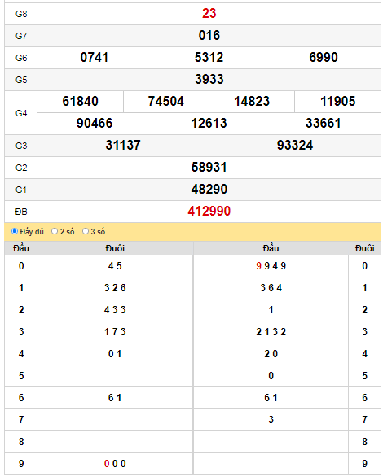Click the G6 number 0741

pyautogui.click(x=95, y=58)
